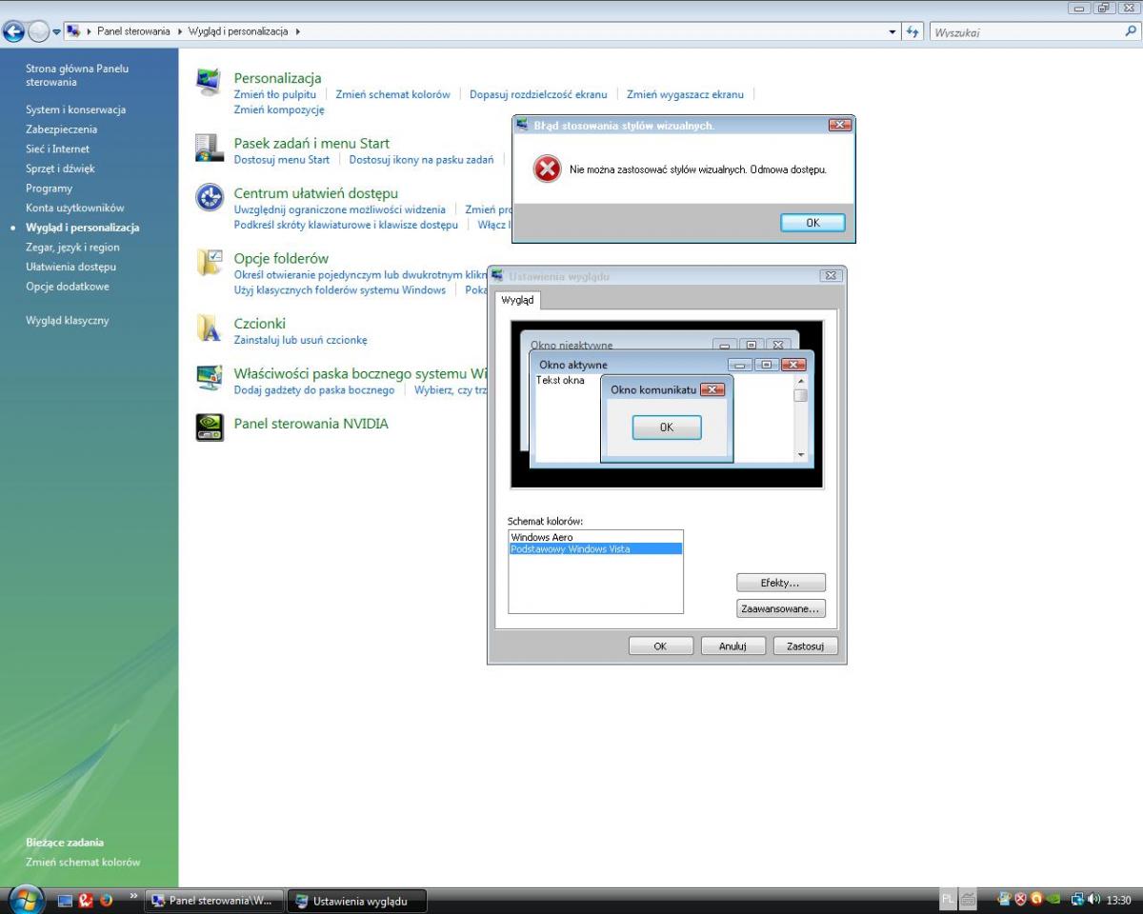1143x914 pixels.
Task: Click the Zmień tło pulpitu link
Action: pyautogui.click(x=275, y=94)
